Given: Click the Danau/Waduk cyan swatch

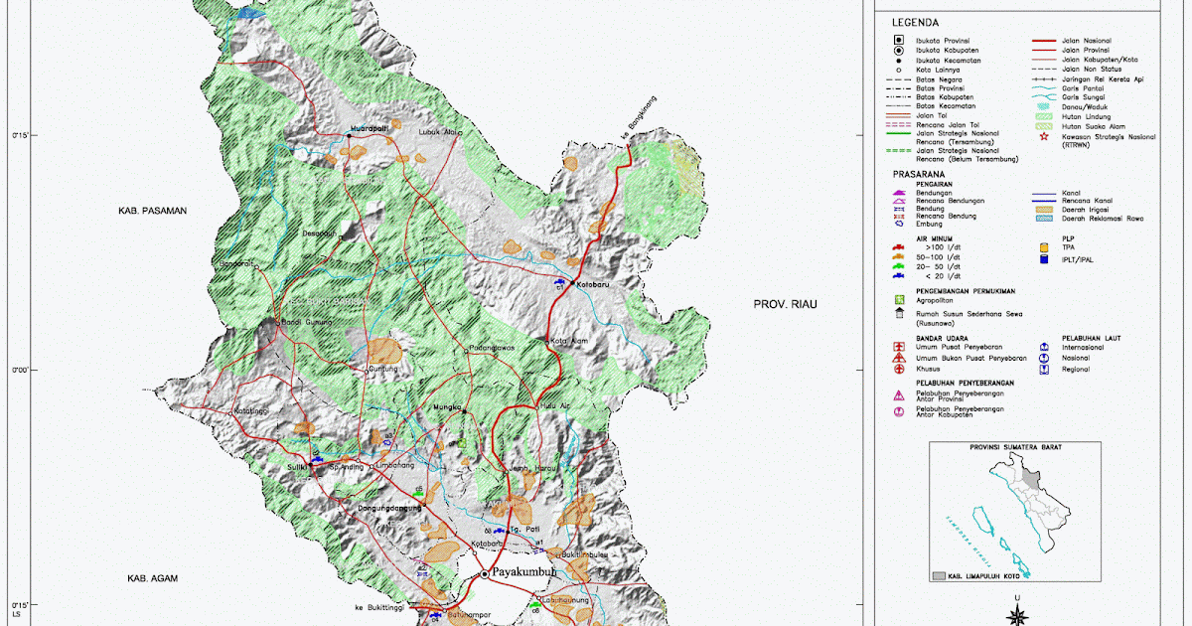Looking at the screenshot, I should [1044, 106].
